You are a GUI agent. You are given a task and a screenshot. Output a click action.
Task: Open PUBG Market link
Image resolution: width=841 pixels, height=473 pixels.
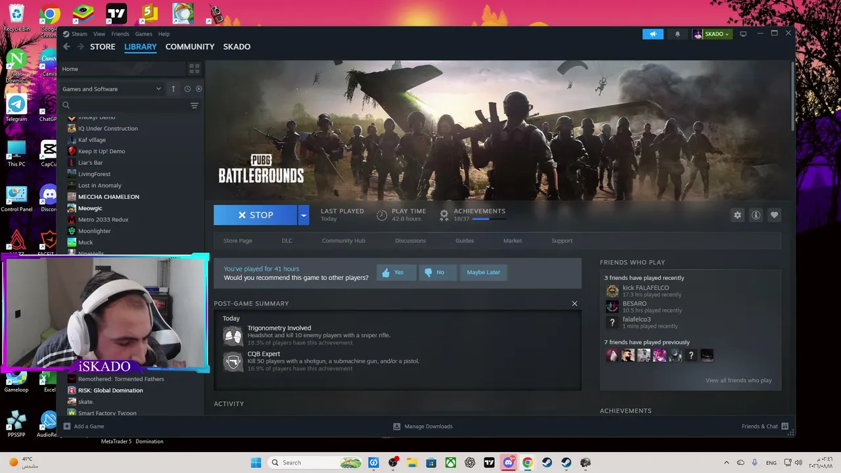[x=512, y=240]
